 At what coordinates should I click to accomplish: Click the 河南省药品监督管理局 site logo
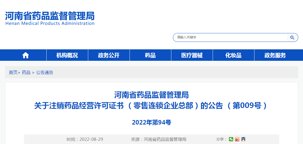click(50, 16)
